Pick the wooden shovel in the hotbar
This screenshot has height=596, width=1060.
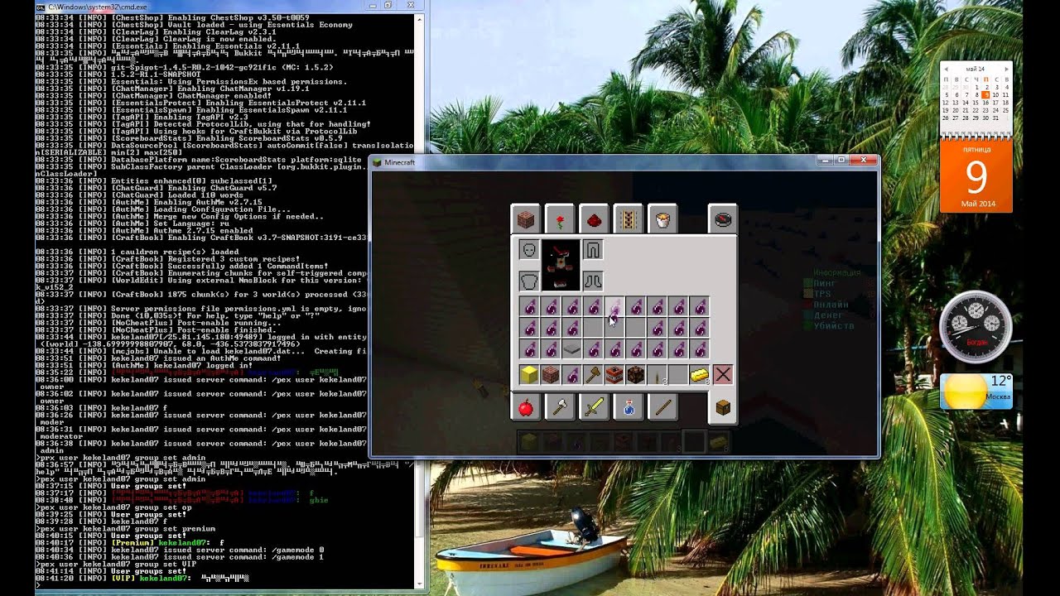click(593, 375)
